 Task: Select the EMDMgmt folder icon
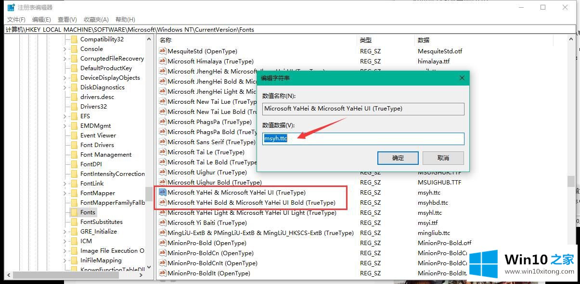coord(74,126)
